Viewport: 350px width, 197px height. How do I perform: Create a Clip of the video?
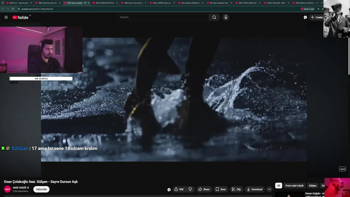(236, 189)
